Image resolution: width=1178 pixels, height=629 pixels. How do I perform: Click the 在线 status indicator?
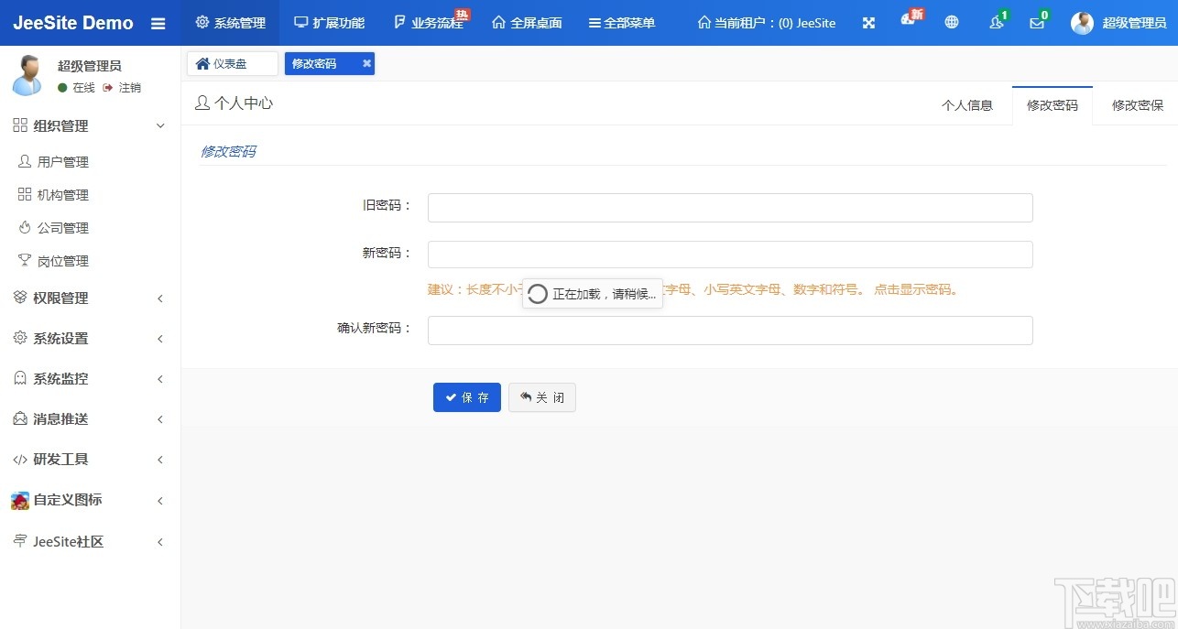pos(82,87)
